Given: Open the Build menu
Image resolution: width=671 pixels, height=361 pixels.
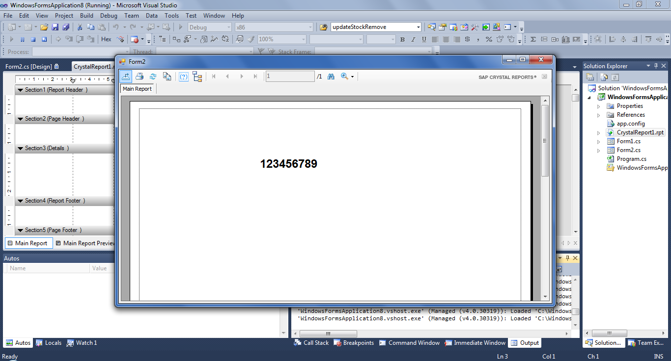Looking at the screenshot, I should pyautogui.click(x=87, y=16).
